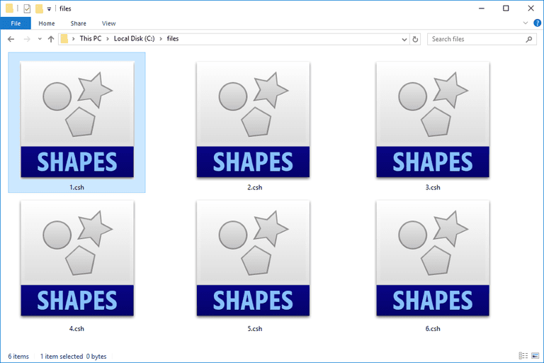544x363 pixels.
Task: Click the address bar folder icon
Action: pyautogui.click(x=64, y=39)
